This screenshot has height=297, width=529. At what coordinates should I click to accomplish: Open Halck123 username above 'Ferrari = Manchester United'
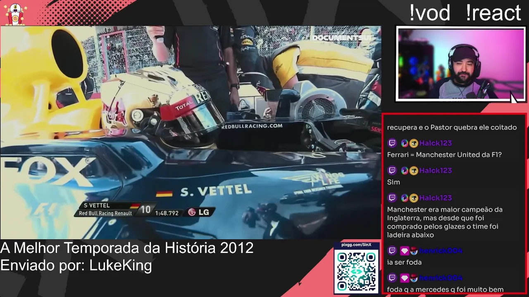436,143
